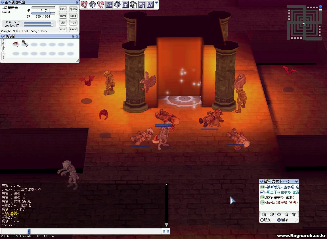Select party member cheukv(金字塔 密洞)
The image size is (327, 239).
tap(281, 202)
